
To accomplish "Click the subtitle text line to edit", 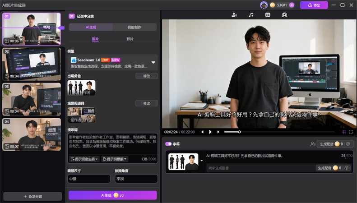I will (245, 156).
